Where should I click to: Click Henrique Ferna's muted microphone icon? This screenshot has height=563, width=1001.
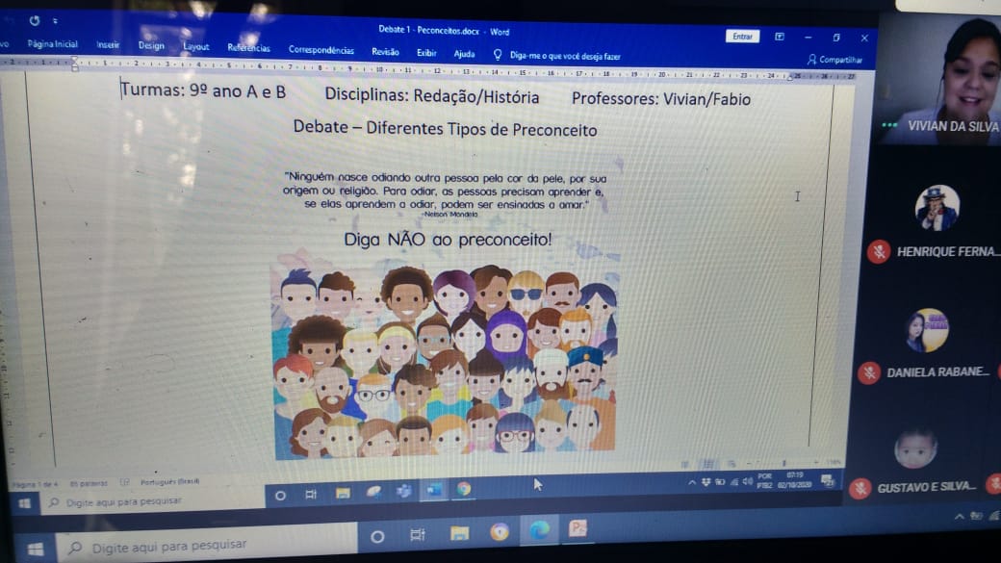[879, 251]
